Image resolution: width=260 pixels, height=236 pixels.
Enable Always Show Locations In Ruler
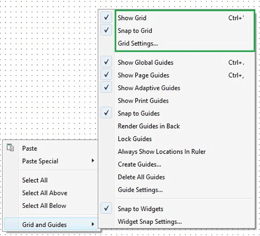coord(162,151)
